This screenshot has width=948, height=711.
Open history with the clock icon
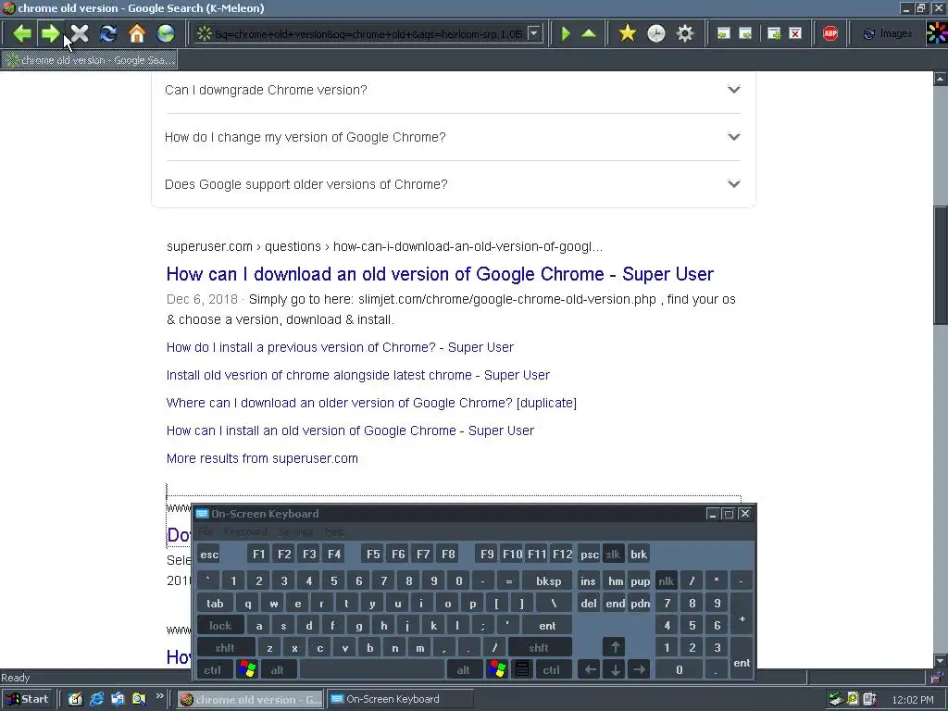[656, 33]
